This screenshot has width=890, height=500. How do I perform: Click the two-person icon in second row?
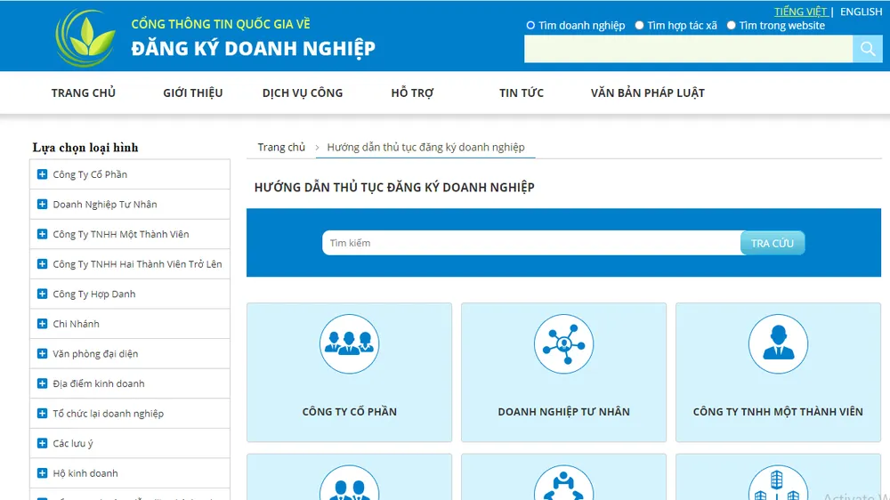click(x=349, y=483)
